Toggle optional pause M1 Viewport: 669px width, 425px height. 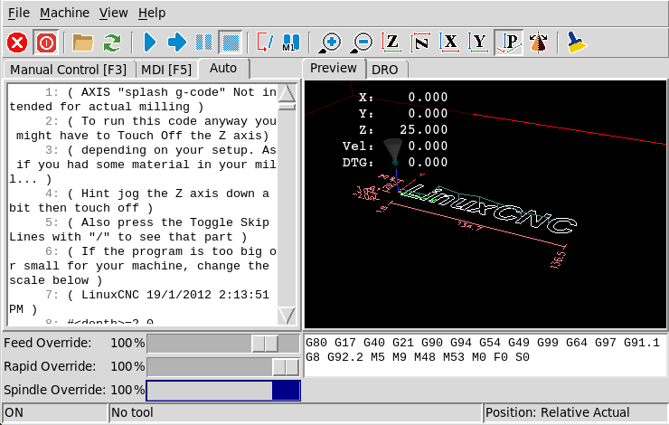291,42
